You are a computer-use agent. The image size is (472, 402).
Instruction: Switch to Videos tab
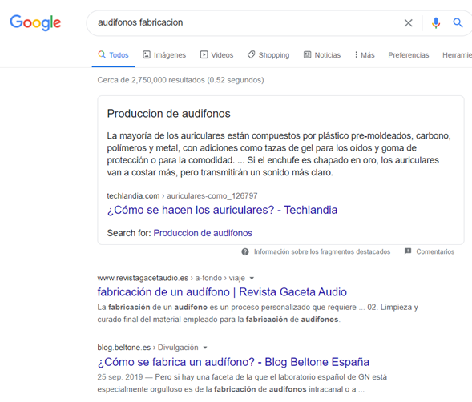coord(216,55)
